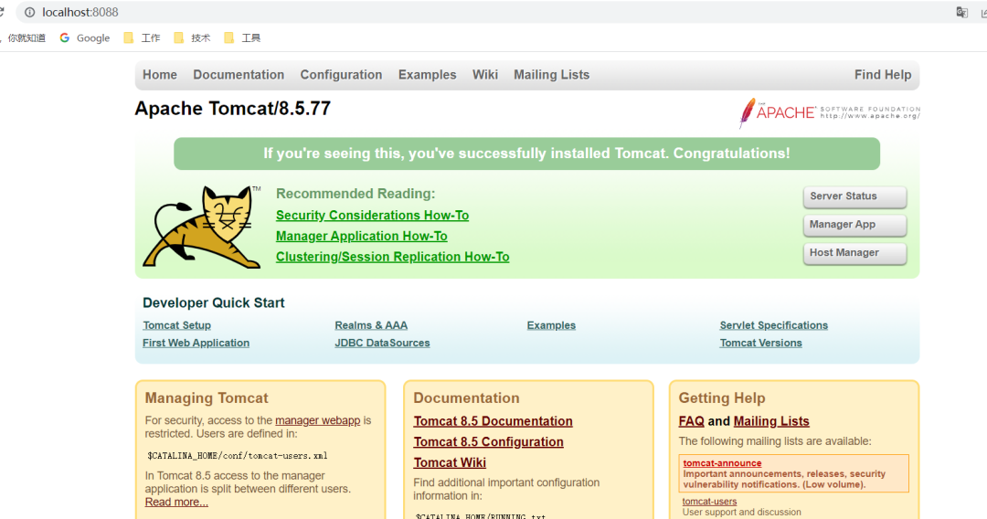Open the JDBC DataSources link

[x=382, y=343]
